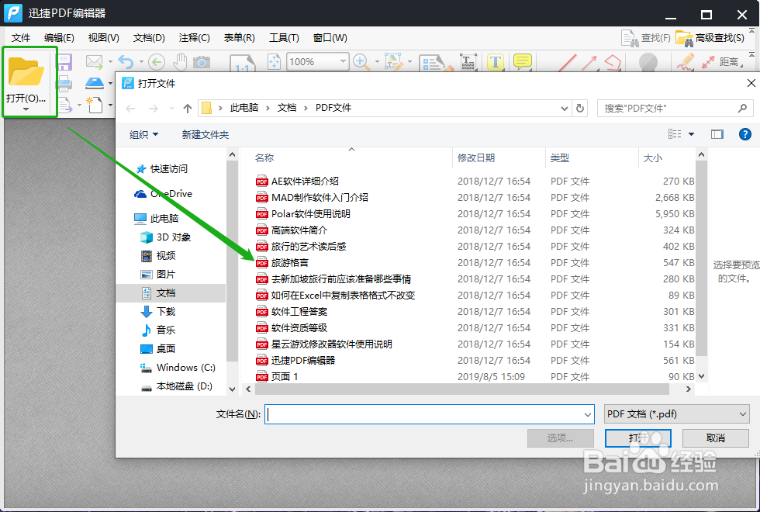Click the Fit Page icon
This screenshot has height=512, width=760.
275,62
